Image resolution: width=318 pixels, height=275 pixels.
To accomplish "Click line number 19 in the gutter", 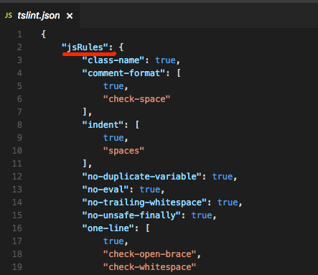I will point(17,267).
